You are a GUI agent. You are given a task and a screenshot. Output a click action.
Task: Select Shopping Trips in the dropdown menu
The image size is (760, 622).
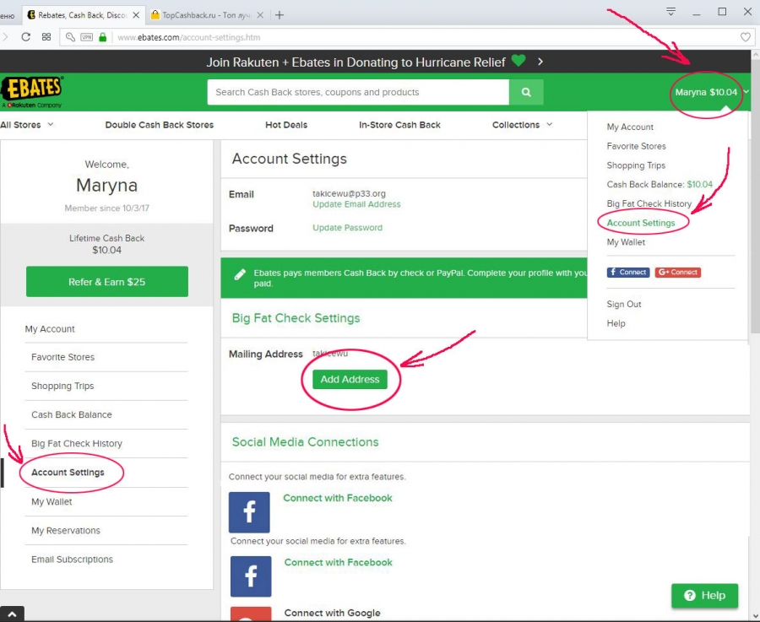[636, 165]
